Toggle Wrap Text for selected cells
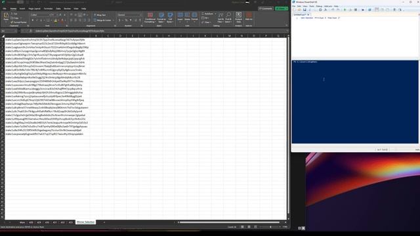 click(x=100, y=15)
